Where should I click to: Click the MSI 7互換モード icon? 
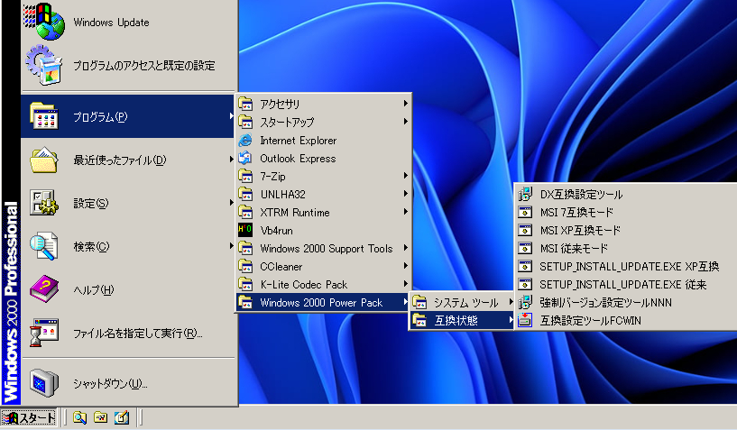pyautogui.click(x=525, y=212)
